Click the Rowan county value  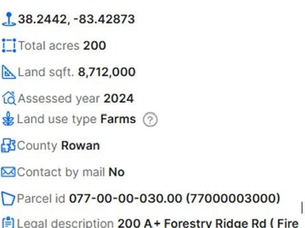81,146
